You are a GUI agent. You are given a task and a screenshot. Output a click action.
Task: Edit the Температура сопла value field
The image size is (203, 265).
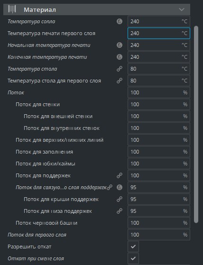tap(159, 21)
